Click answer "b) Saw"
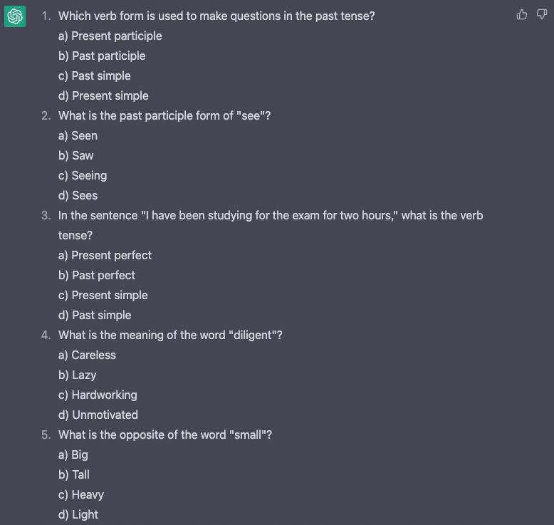This screenshot has height=525, width=554. [x=76, y=155]
